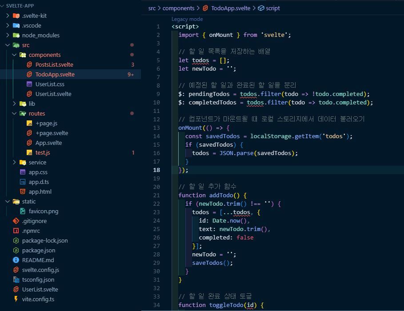404x311 pixels.
Task: Open the script breadcrumb symbol
Action: point(272,8)
